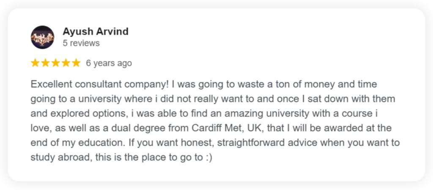Click the "6 years ago" timestamp

109,63
